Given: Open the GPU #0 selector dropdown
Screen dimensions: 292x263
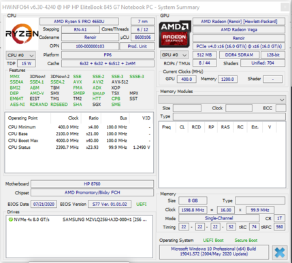Looking at the screenshot, I should tap(174, 55).
